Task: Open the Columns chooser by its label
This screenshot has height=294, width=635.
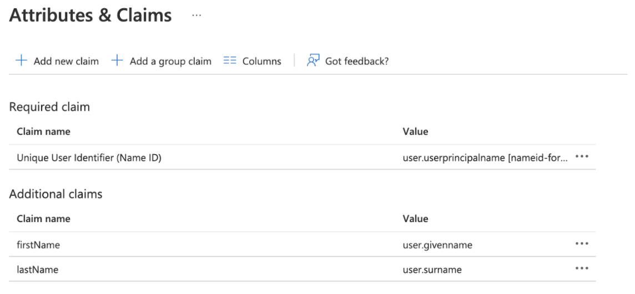Action: point(261,61)
